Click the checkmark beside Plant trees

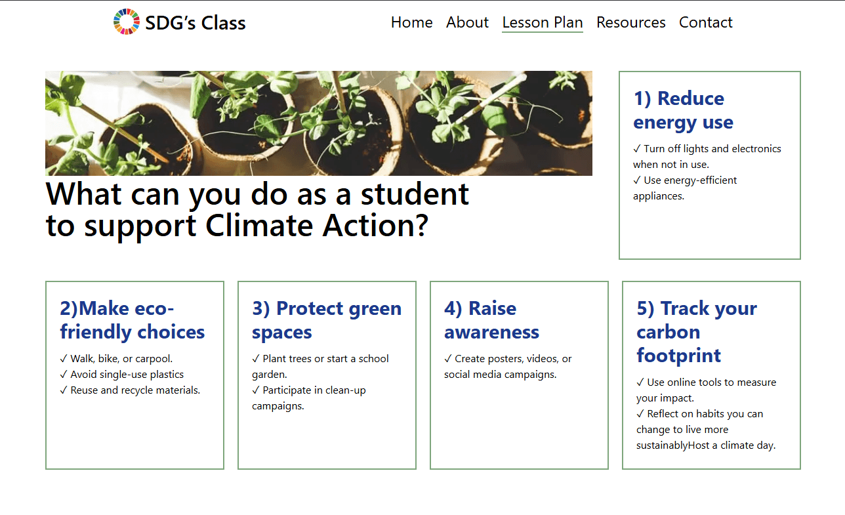click(x=256, y=359)
